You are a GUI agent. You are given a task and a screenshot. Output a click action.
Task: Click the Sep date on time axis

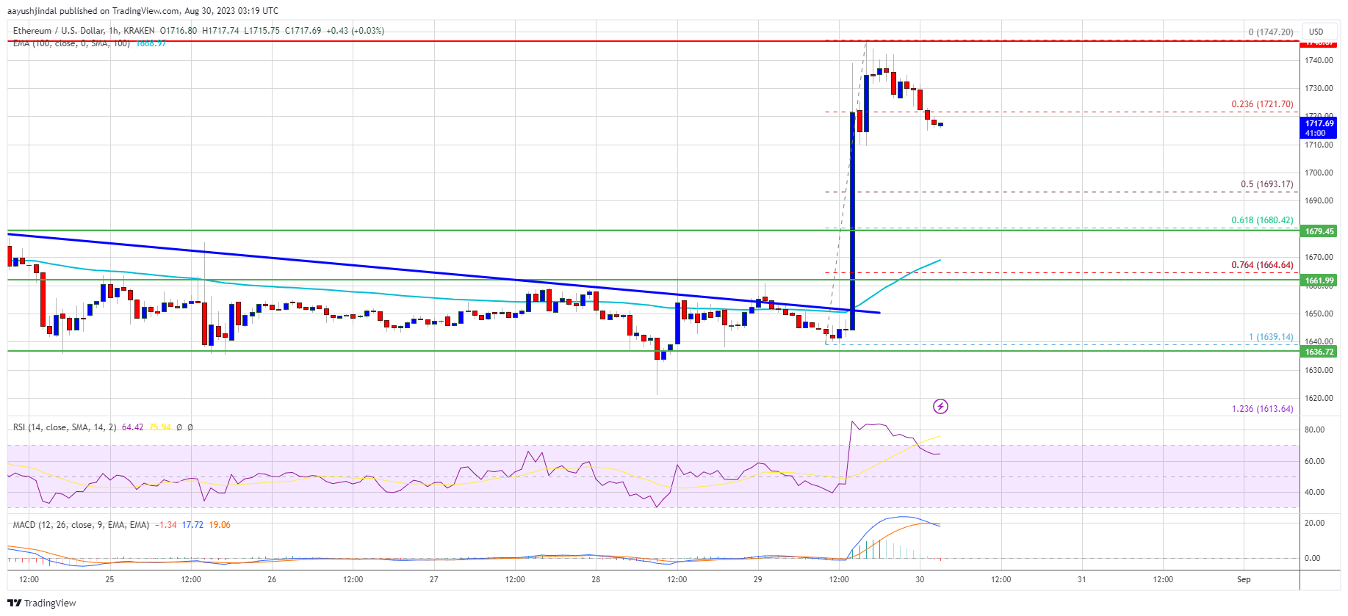(1243, 579)
